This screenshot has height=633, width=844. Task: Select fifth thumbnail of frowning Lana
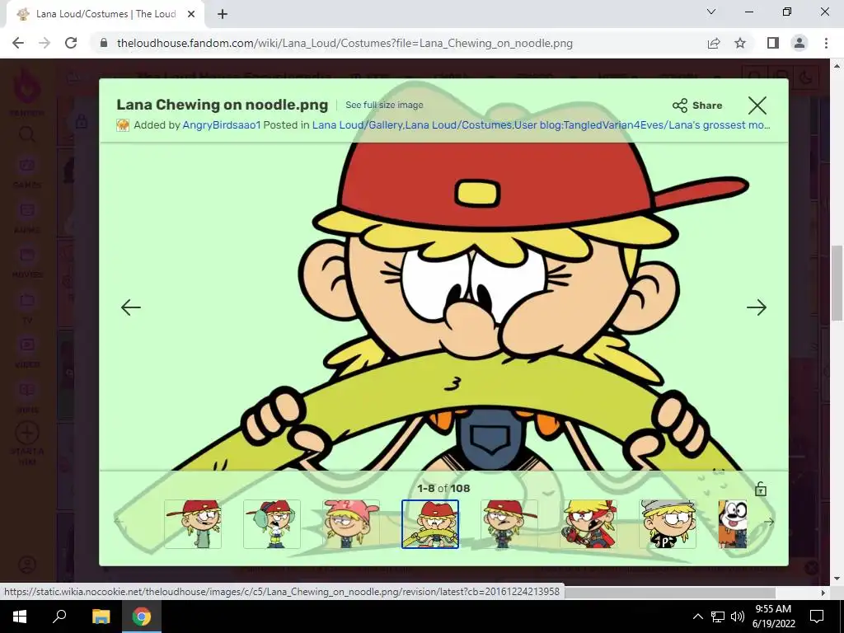pyautogui.click(x=509, y=523)
